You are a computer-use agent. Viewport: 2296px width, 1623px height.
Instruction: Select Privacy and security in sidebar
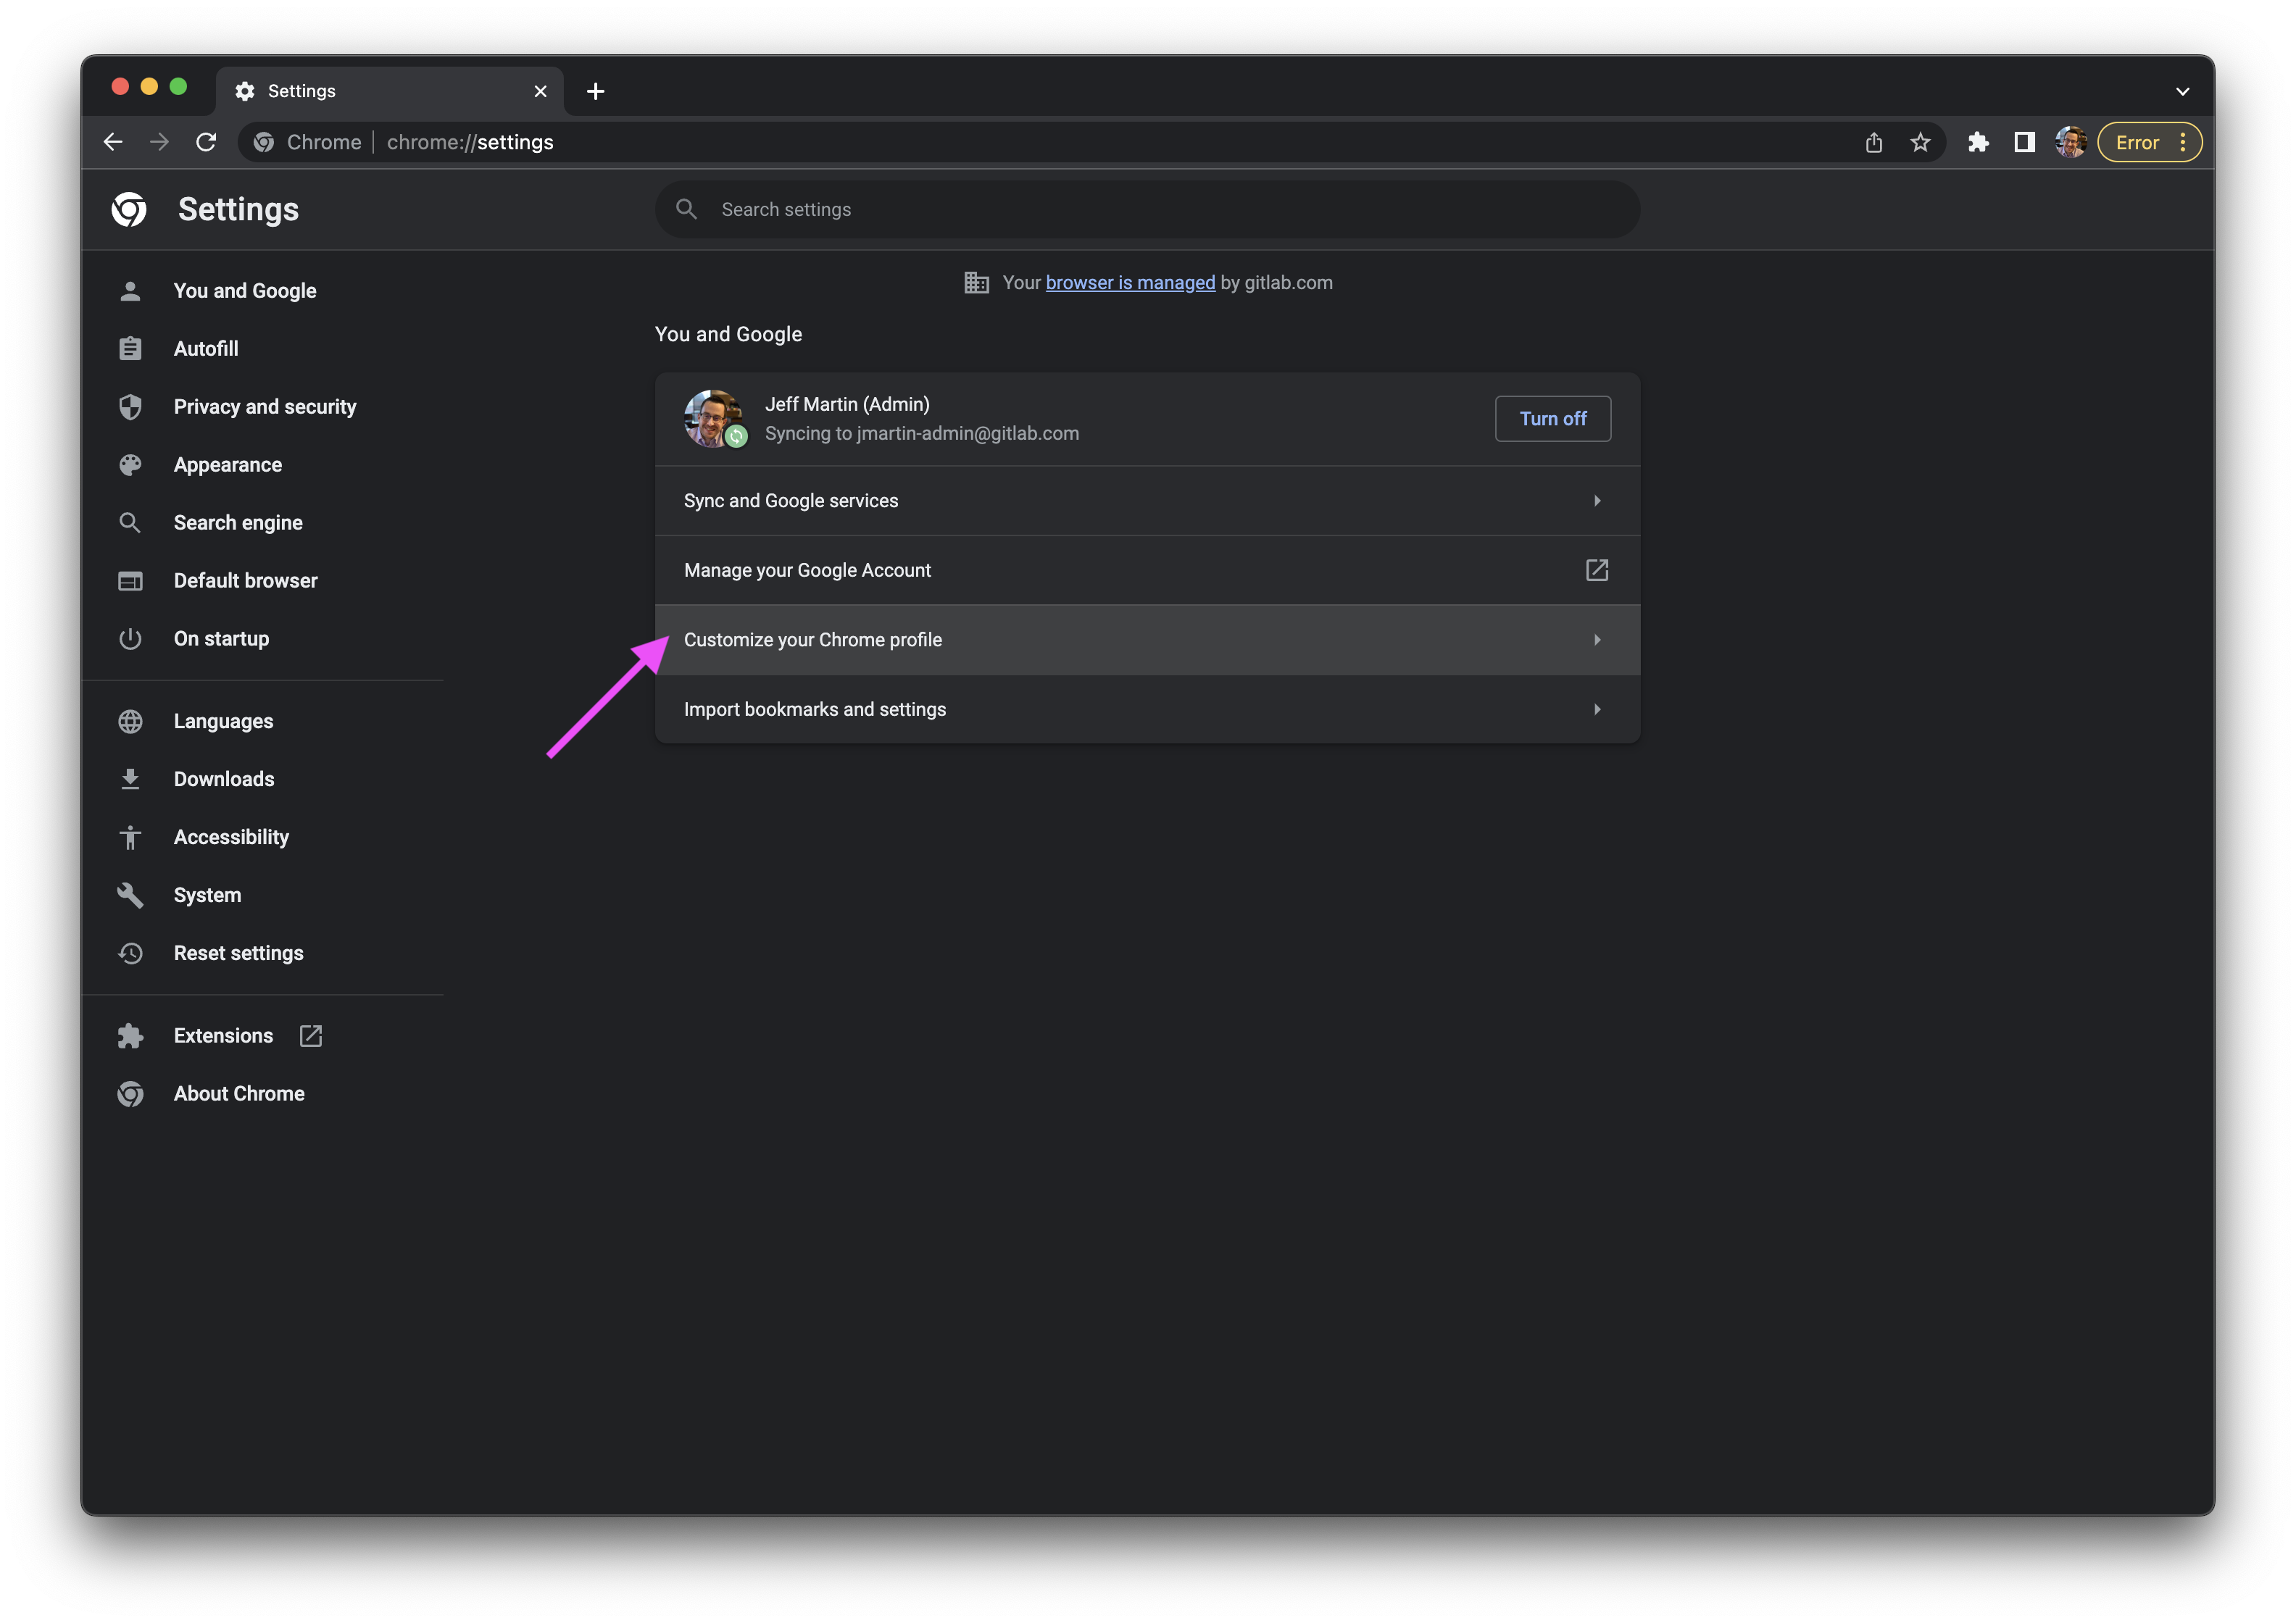264,407
